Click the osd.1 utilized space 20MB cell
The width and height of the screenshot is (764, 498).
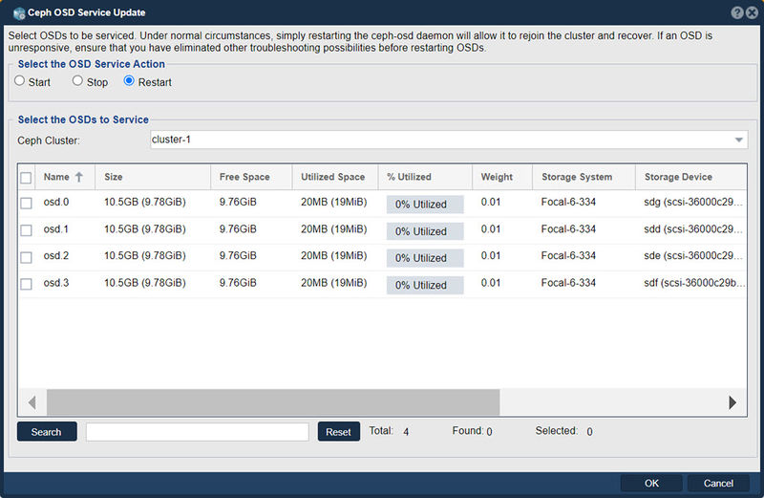[333, 229]
